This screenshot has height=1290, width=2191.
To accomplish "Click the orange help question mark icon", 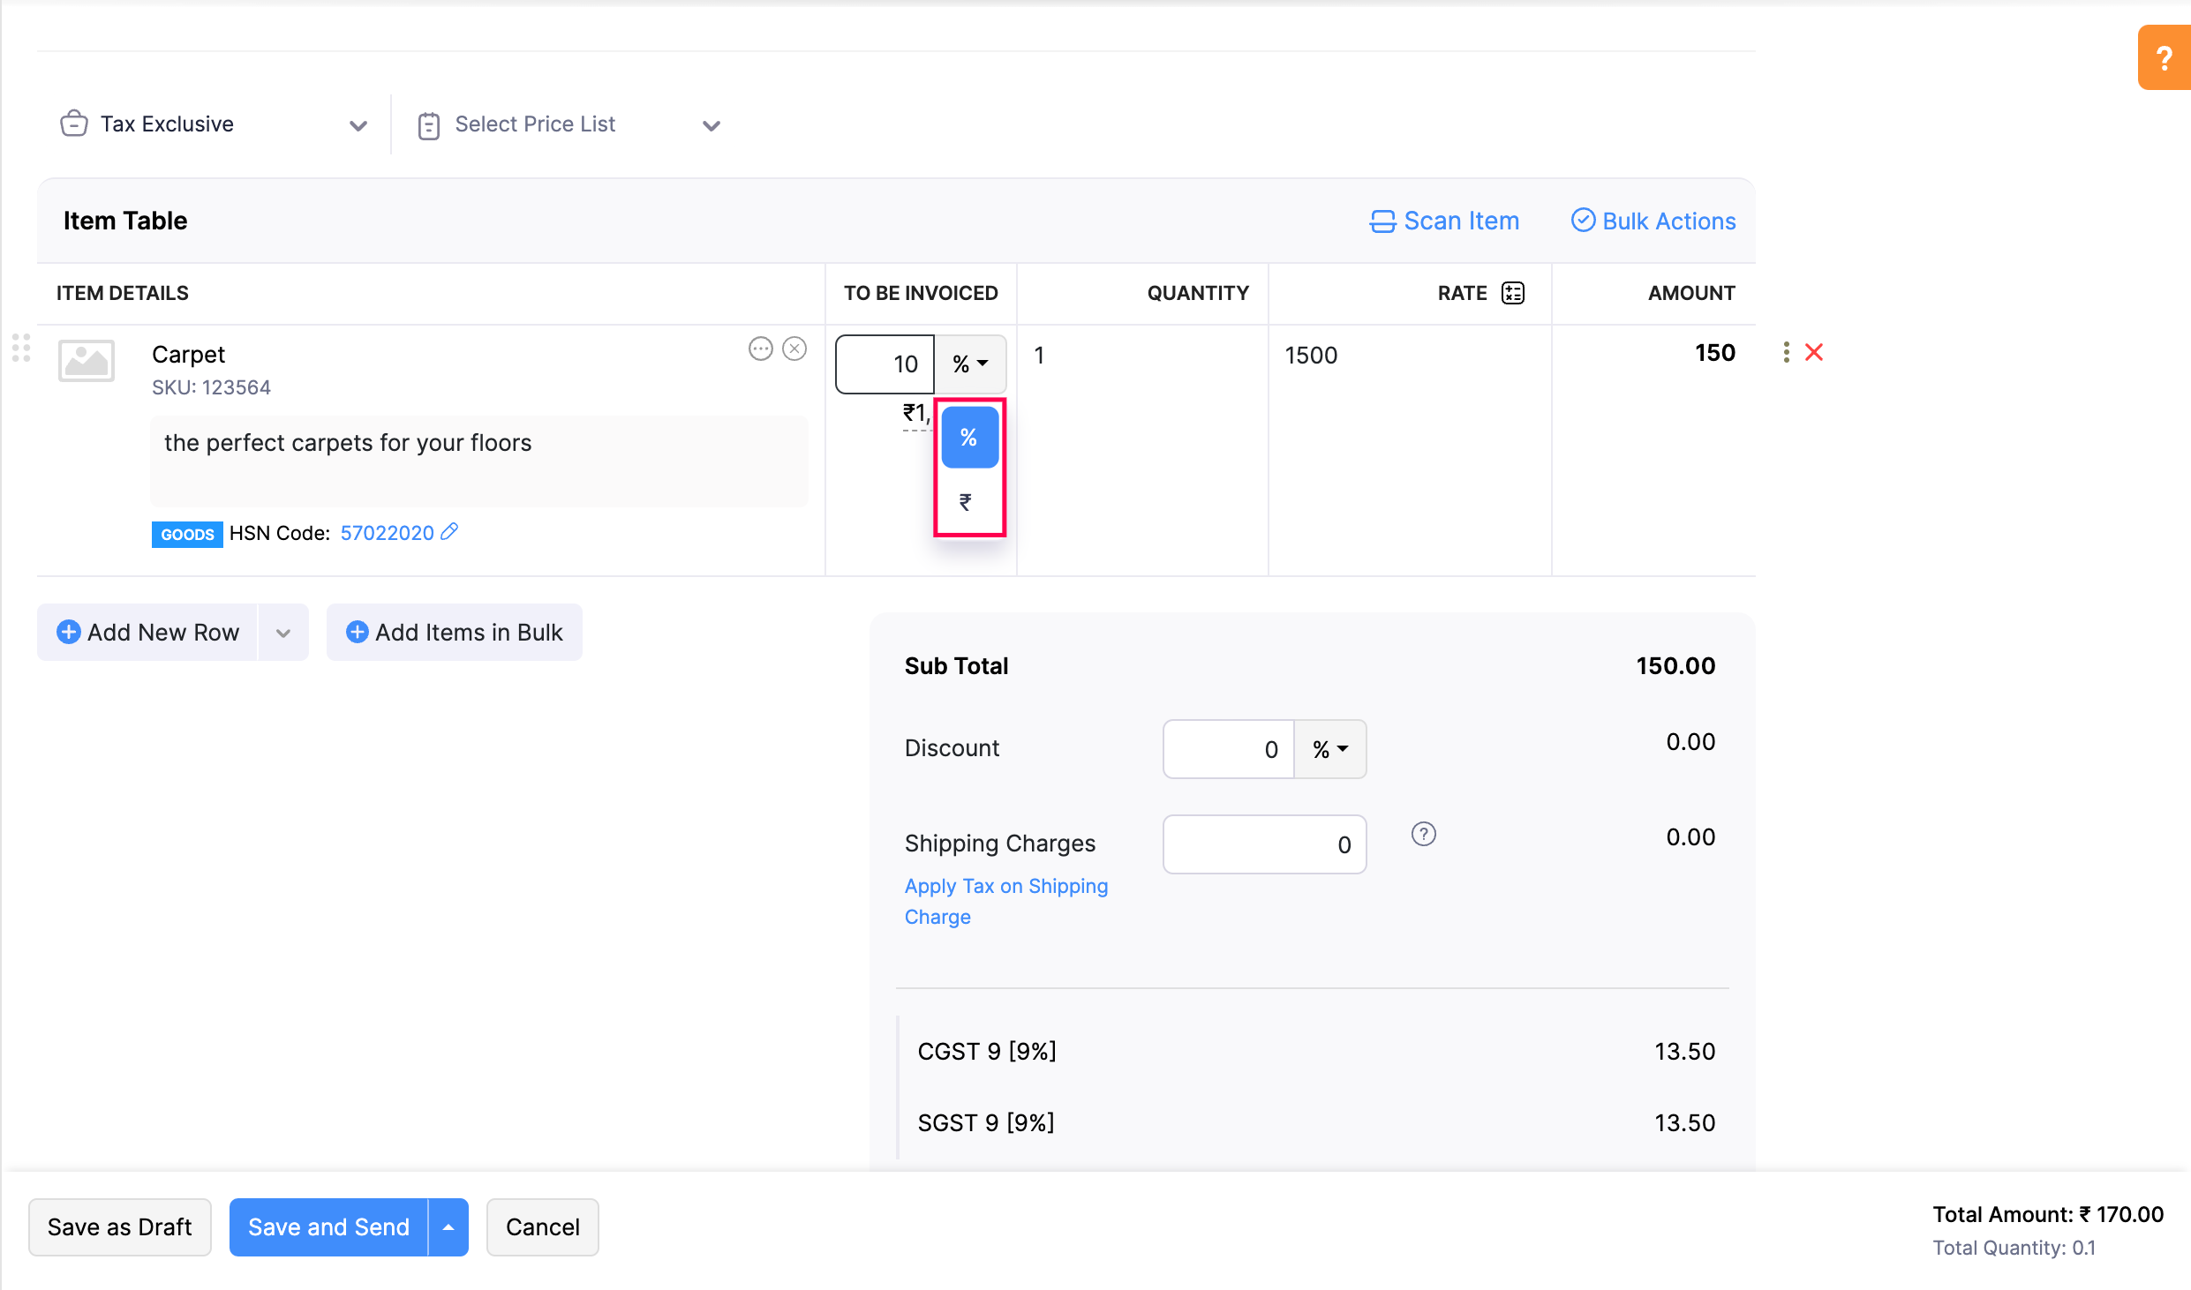I will pos(2163,58).
